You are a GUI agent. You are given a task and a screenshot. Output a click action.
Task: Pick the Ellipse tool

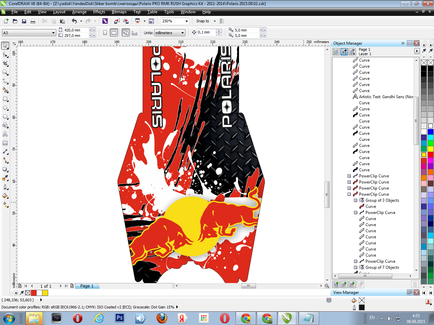(5, 108)
